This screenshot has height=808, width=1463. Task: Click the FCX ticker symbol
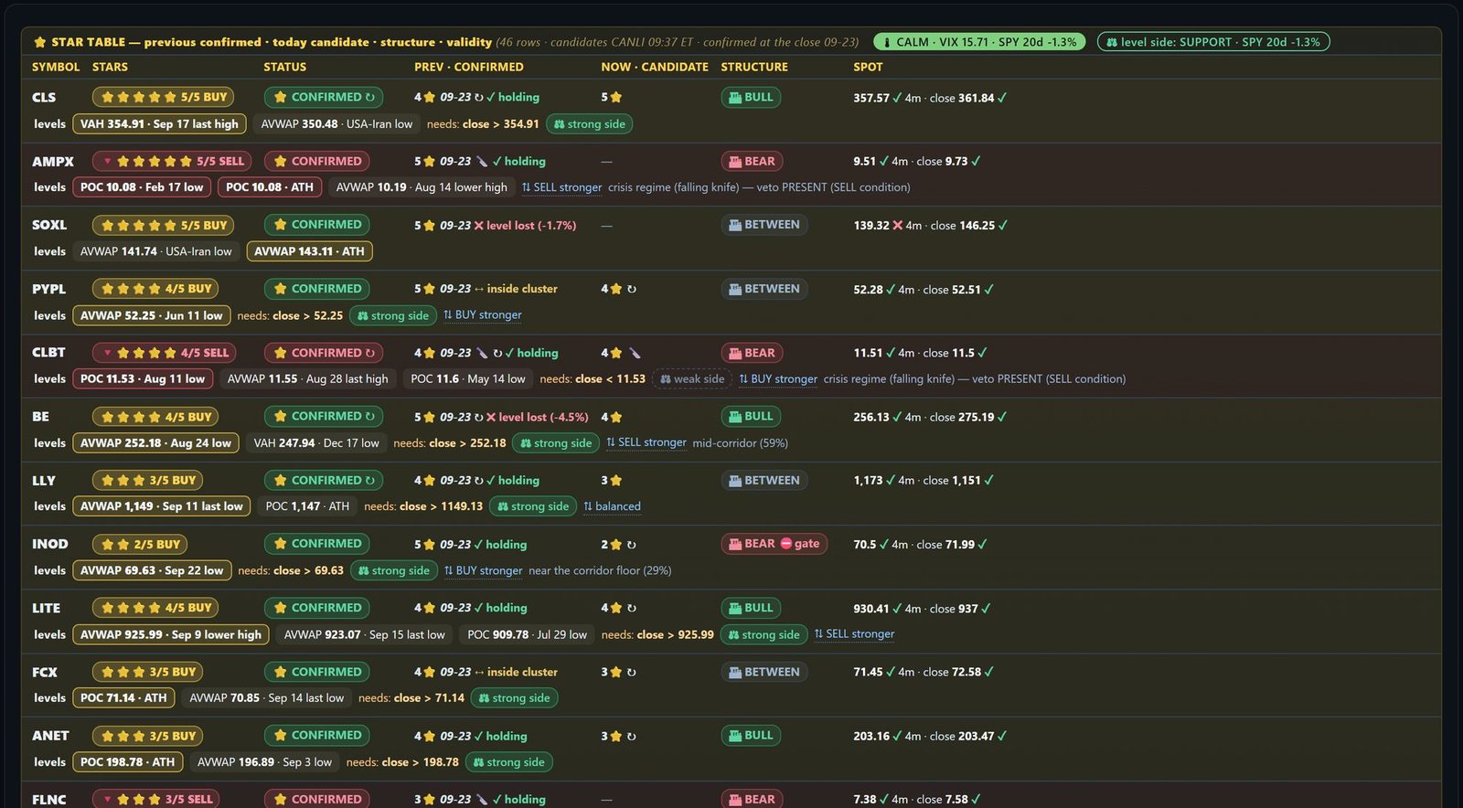[45, 672]
